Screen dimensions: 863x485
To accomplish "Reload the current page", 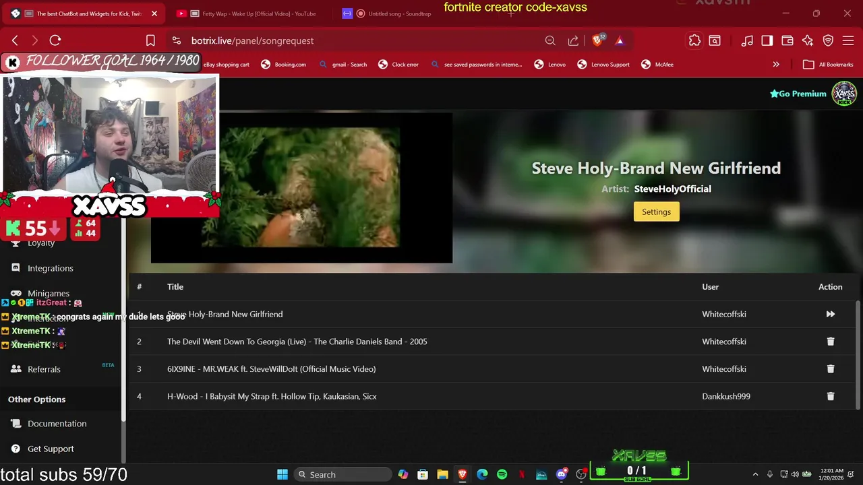I will 55,40.
